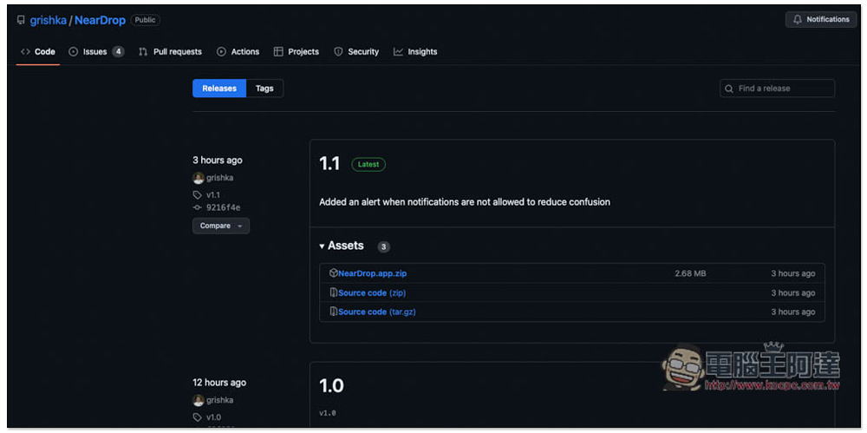Click the commit 9216f4e hash
This screenshot has width=867, height=433.
(x=223, y=208)
